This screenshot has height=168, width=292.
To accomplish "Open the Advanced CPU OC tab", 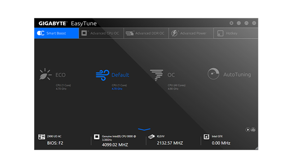I will (102, 33).
